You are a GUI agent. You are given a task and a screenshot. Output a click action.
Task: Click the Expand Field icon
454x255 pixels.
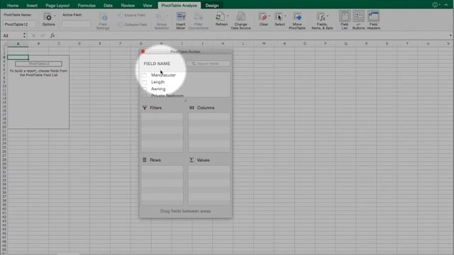coord(120,15)
